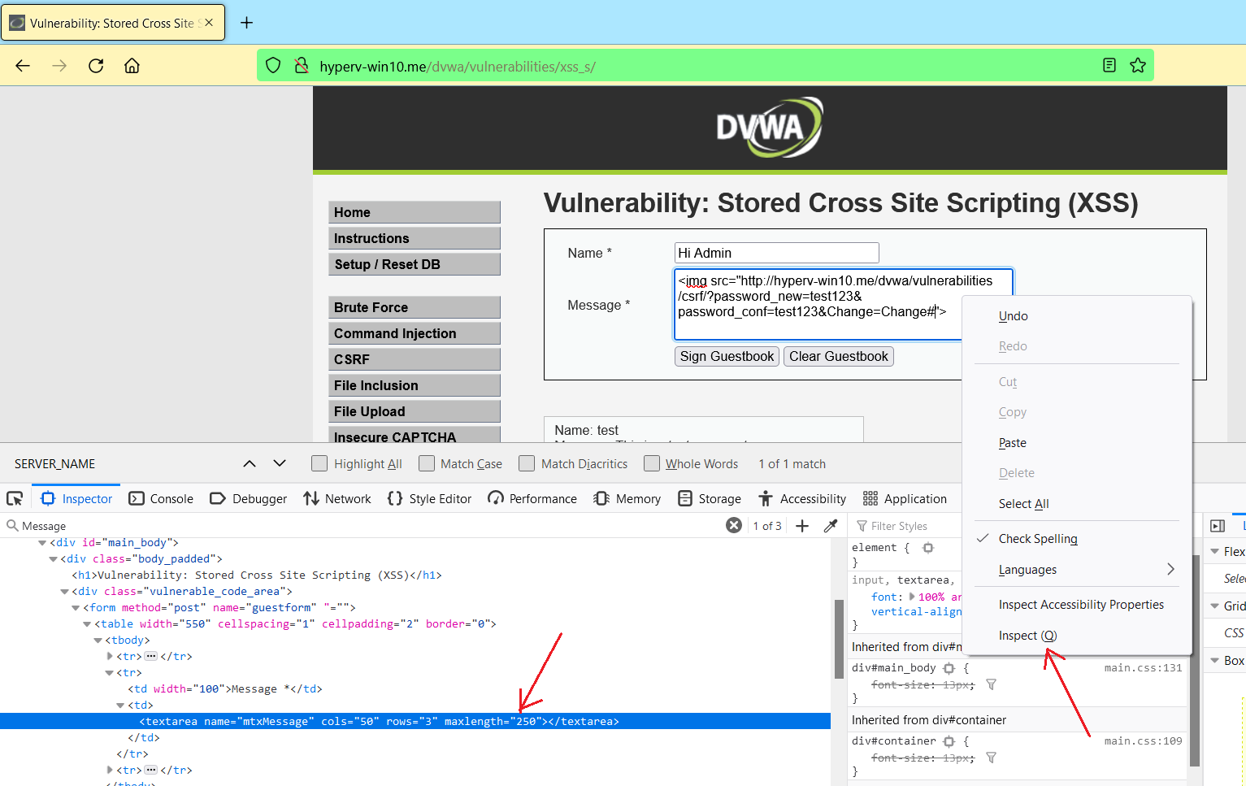This screenshot has height=786, width=1246.
Task: Open the Debugger panel
Action: point(248,498)
